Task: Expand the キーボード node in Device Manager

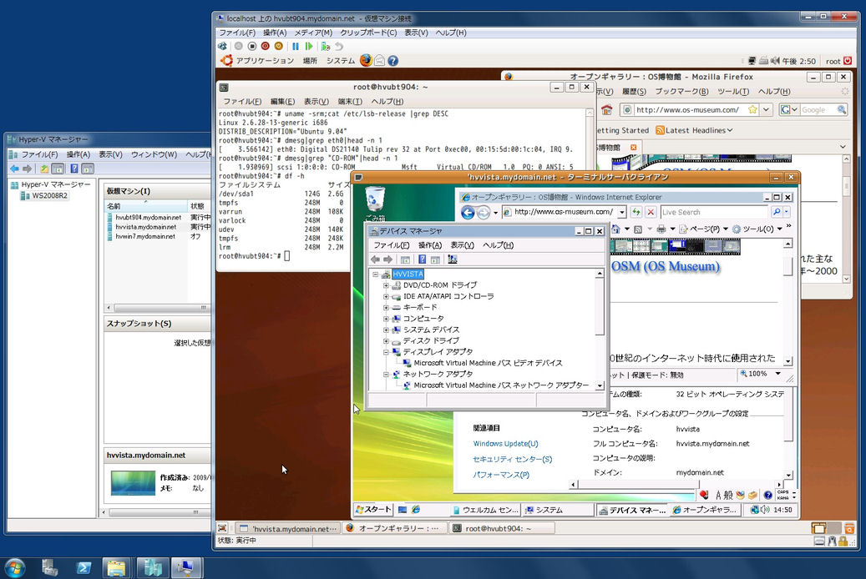Action: (x=386, y=308)
